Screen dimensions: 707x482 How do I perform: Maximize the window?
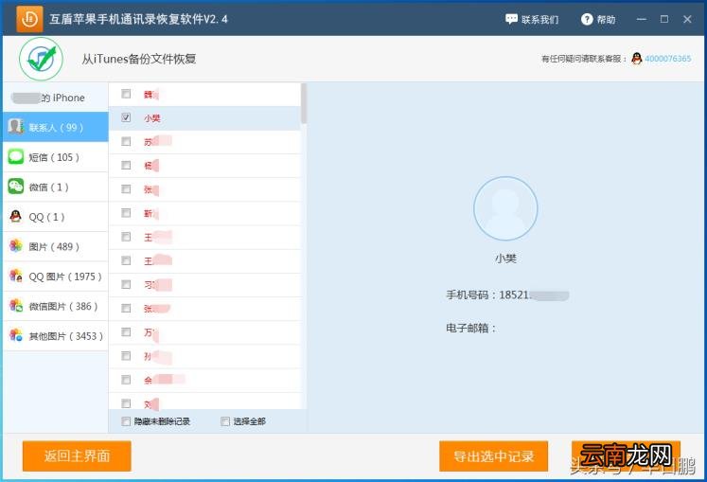coord(664,19)
